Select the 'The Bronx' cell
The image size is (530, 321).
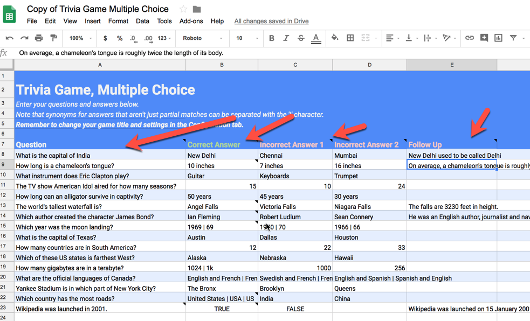(x=222, y=288)
